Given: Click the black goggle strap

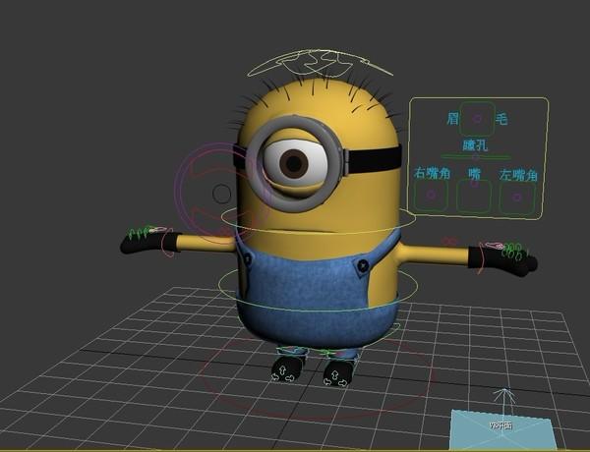Looking at the screenshot, I should click(x=372, y=160).
